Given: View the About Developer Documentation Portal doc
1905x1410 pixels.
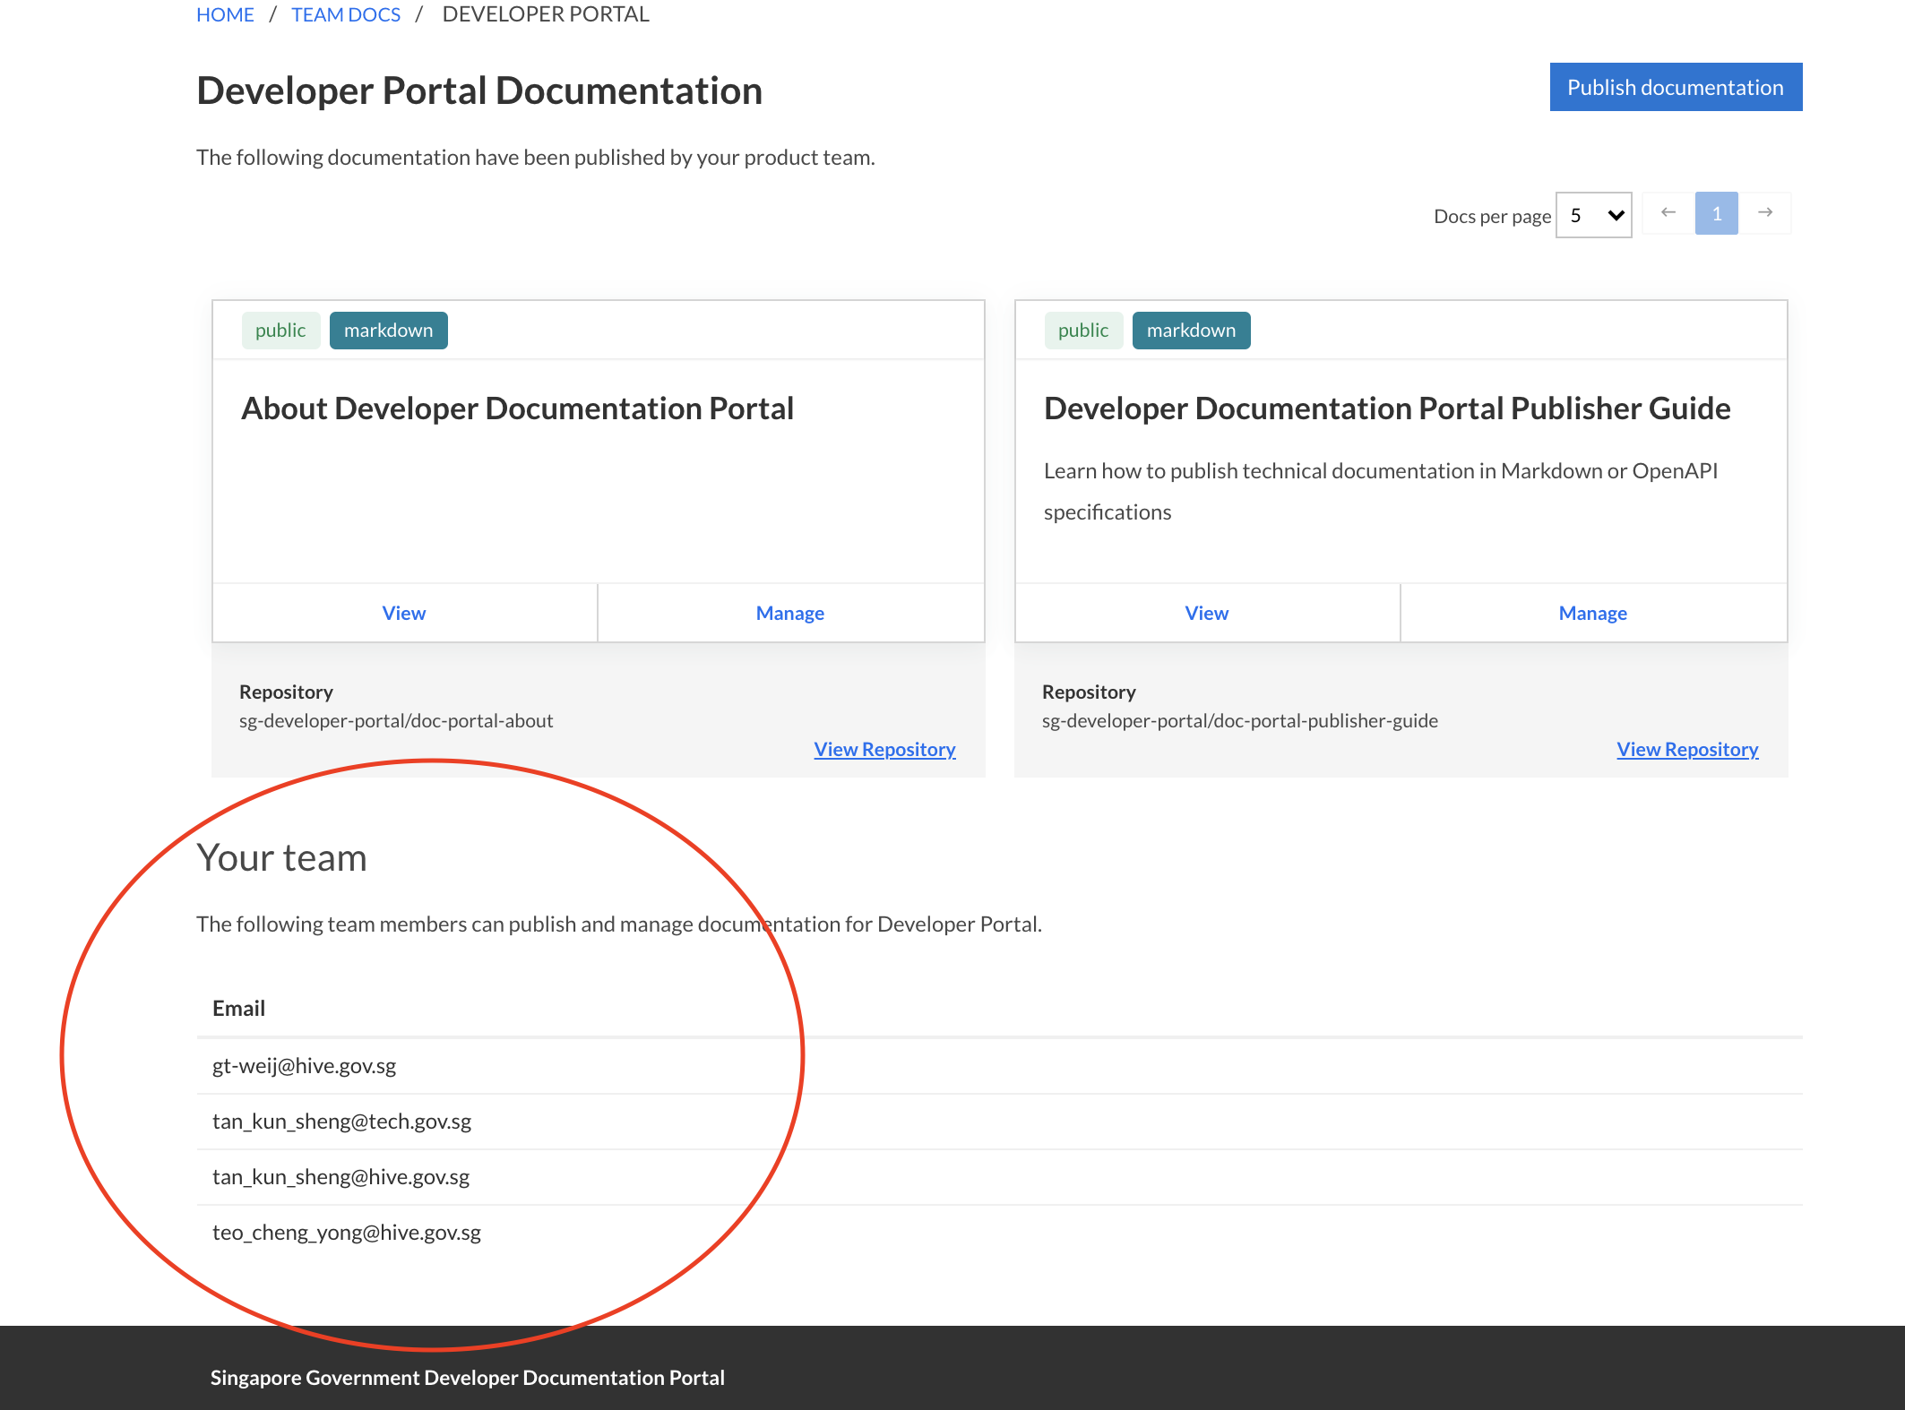Looking at the screenshot, I should point(403,613).
